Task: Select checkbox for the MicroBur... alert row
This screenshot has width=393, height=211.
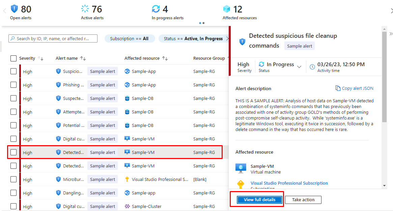Action: click(x=13, y=179)
